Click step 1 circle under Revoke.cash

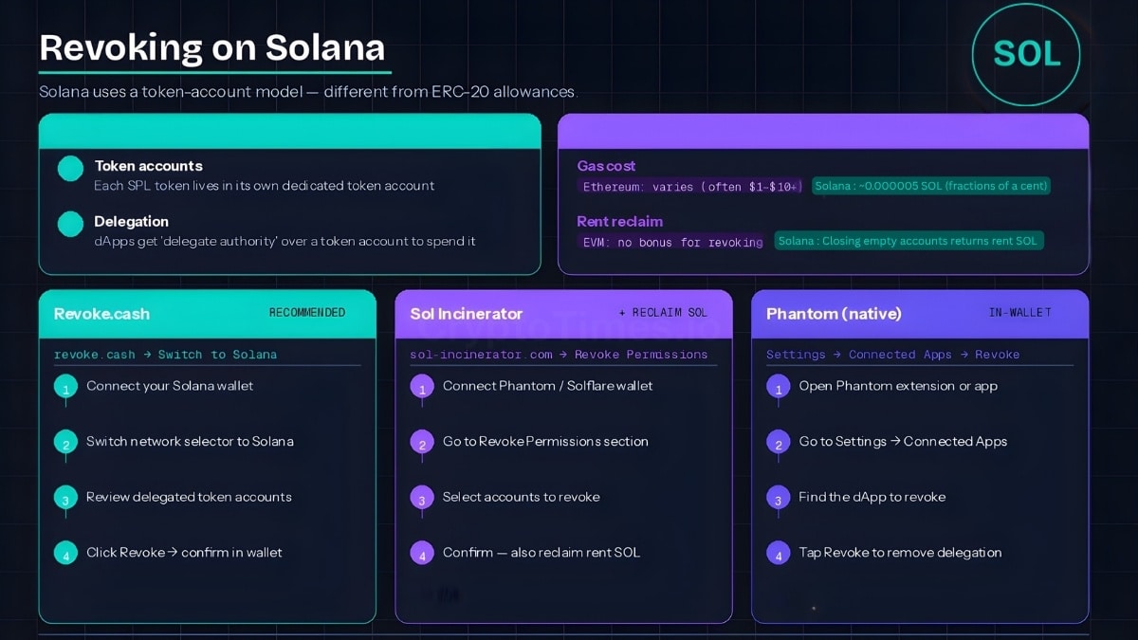click(x=65, y=389)
